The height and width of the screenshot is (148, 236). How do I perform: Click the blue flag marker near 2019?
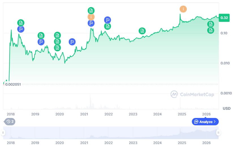click(41, 42)
